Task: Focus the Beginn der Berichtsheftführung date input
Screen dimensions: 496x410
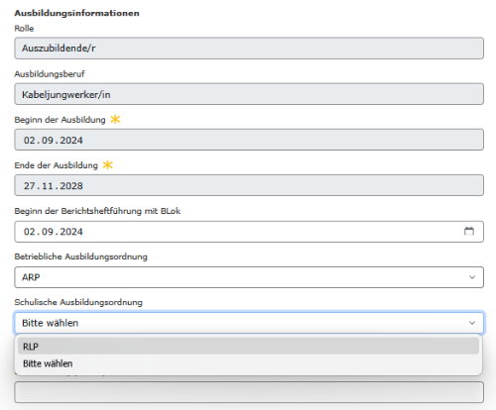Action: coord(249,232)
